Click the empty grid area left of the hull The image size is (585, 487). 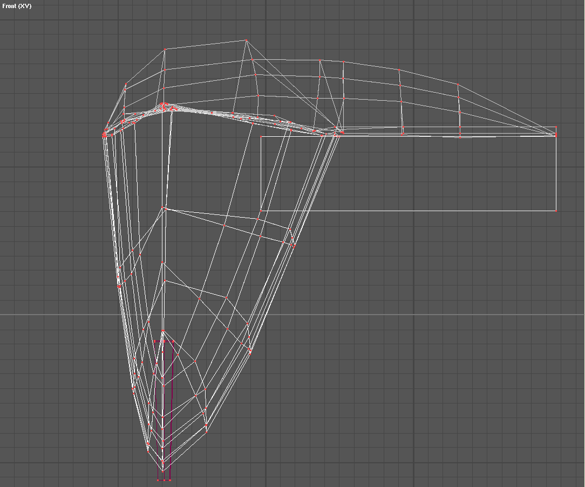[54, 269]
